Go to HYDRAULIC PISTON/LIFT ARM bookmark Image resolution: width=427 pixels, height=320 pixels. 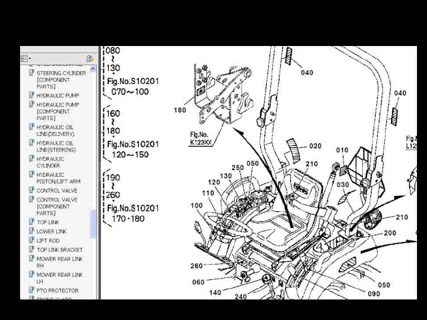pyautogui.click(x=59, y=178)
